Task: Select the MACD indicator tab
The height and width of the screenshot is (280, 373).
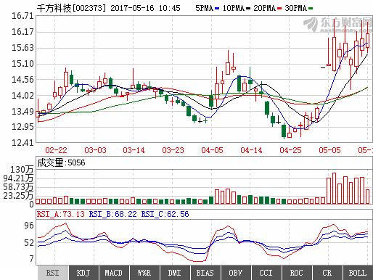Action: click(x=114, y=273)
